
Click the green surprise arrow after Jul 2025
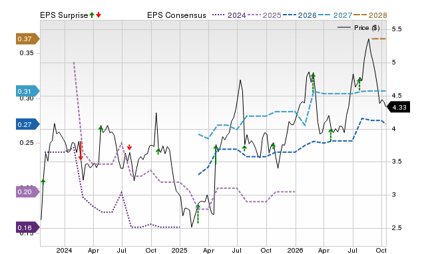pyautogui.click(x=244, y=148)
